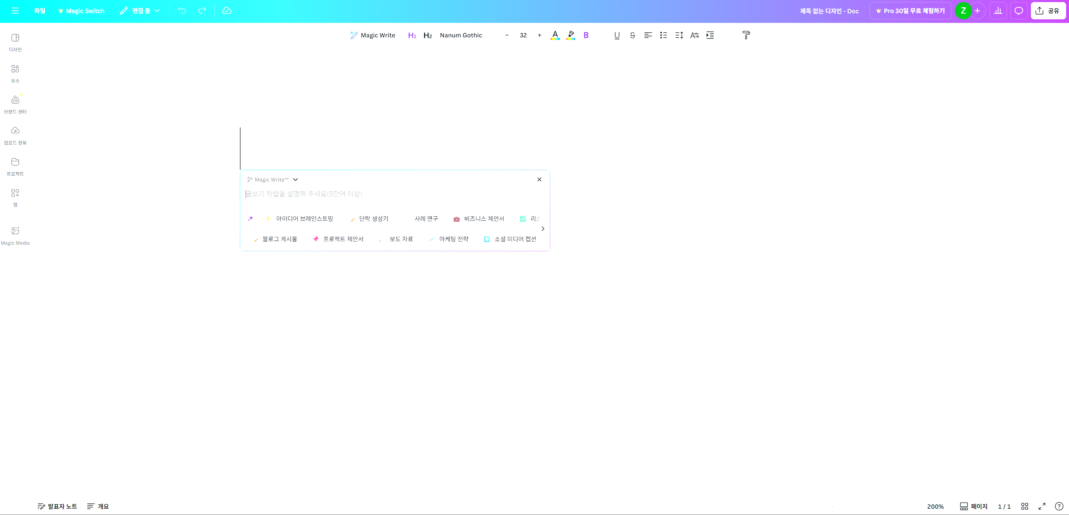Viewport: 1069px width, 515px height.
Task: Open the File (파일) menu
Action: pos(39,11)
